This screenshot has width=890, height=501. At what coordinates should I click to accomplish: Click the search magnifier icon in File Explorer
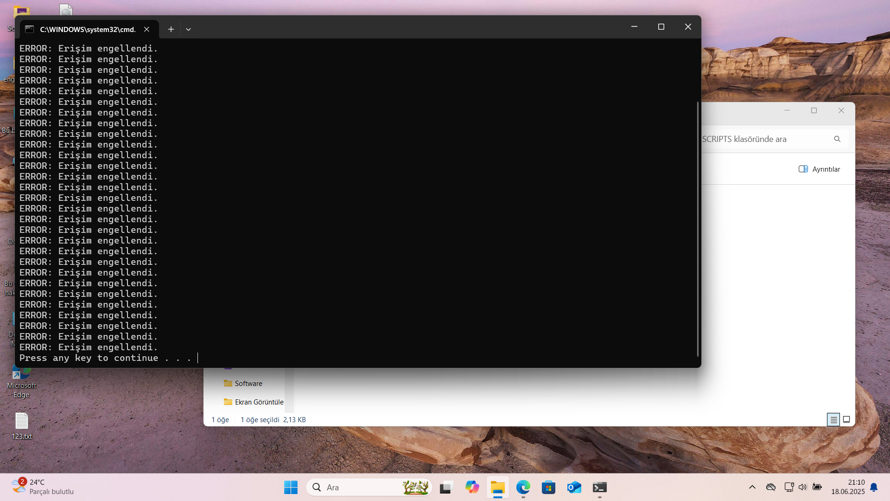click(837, 139)
